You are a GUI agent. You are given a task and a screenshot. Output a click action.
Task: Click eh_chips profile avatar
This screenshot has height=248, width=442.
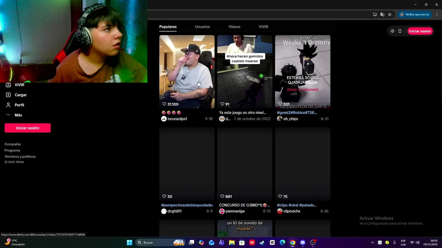pos(280,119)
